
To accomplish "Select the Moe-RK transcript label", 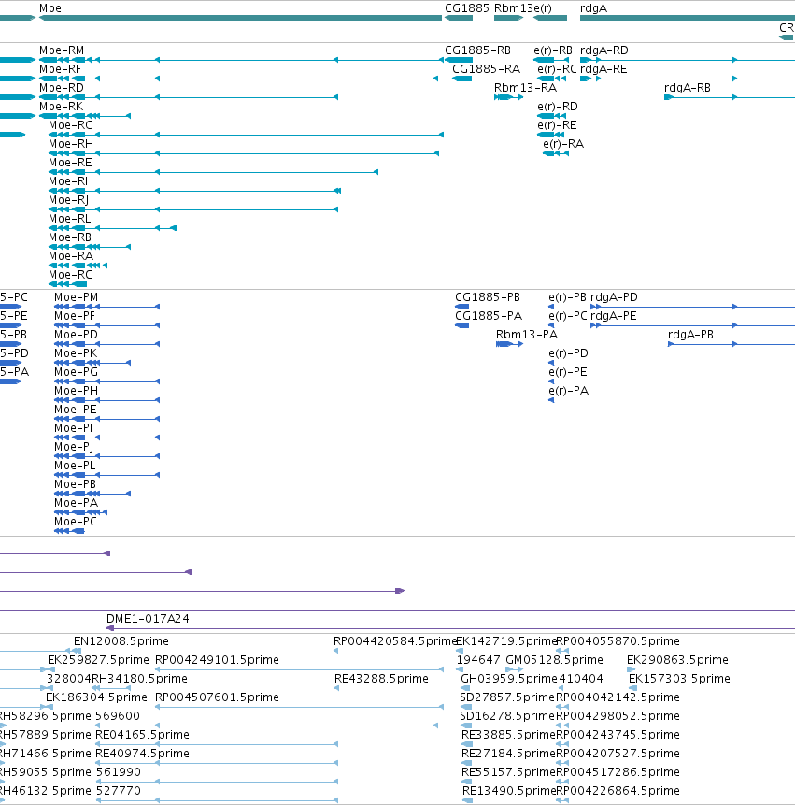I will (61, 107).
